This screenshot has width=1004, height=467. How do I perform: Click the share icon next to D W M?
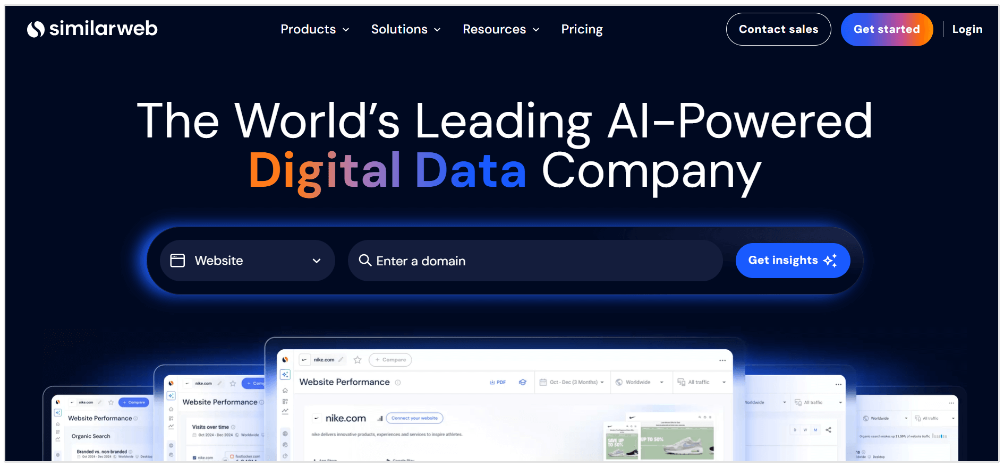click(x=829, y=430)
